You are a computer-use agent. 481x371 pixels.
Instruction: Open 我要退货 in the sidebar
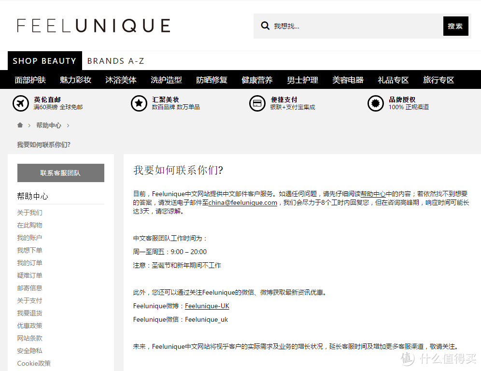[x=30, y=313]
